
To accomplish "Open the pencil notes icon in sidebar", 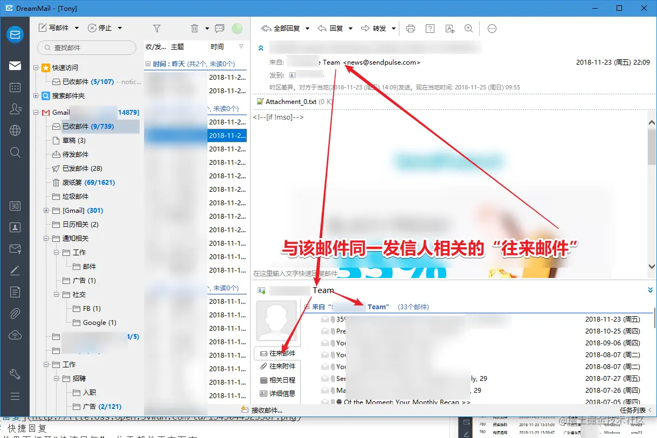I will click(x=15, y=270).
